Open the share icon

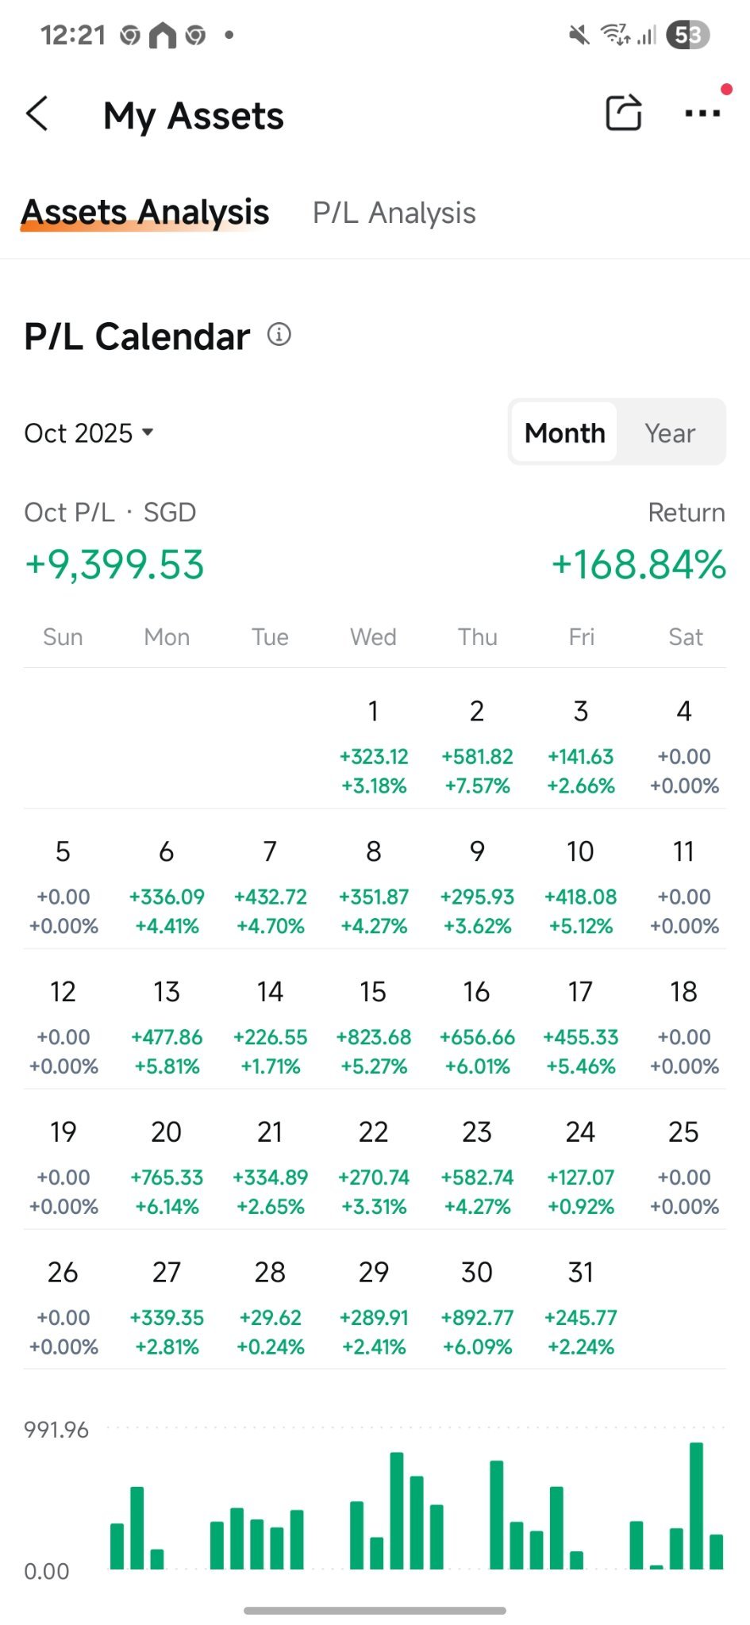pyautogui.click(x=623, y=113)
